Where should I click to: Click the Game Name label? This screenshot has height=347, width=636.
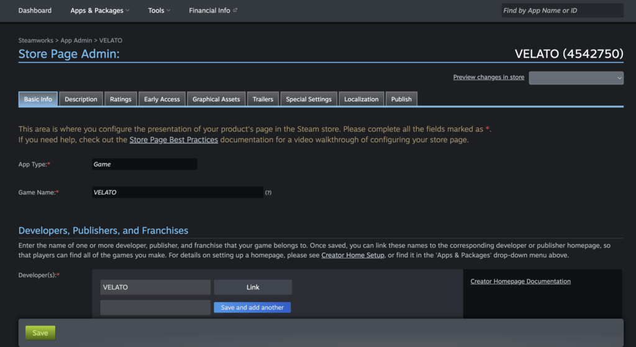[x=39, y=192]
